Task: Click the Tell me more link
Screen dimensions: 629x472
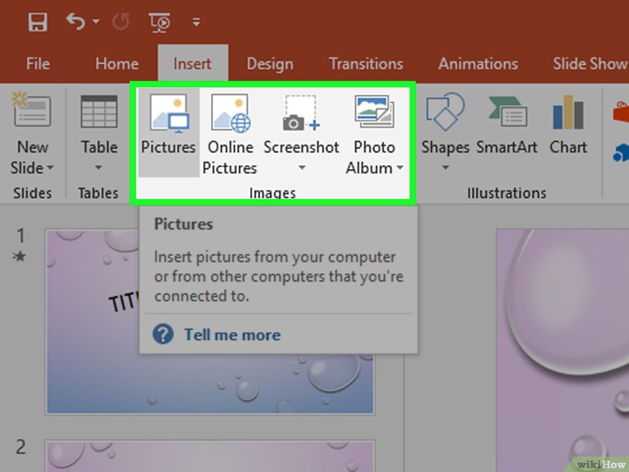Action: point(232,335)
